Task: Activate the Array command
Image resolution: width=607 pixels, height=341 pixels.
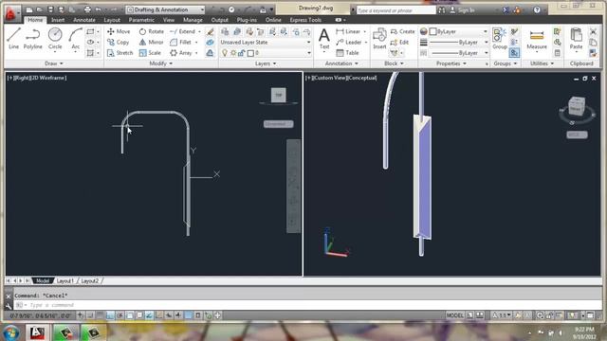Action: point(181,53)
